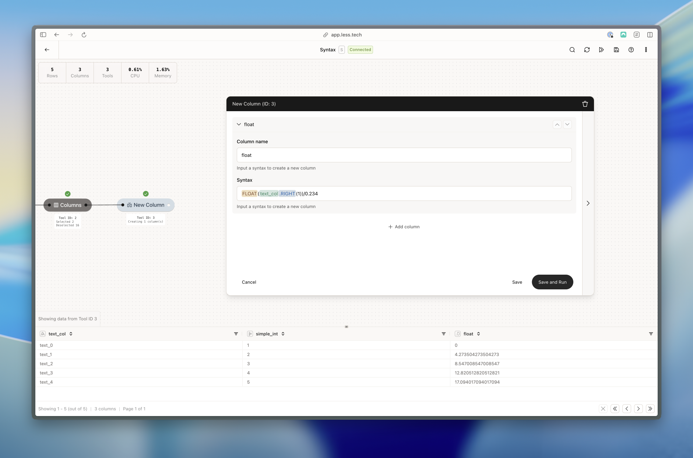Move float column up with arrow
The width and height of the screenshot is (693, 458).
click(x=557, y=124)
